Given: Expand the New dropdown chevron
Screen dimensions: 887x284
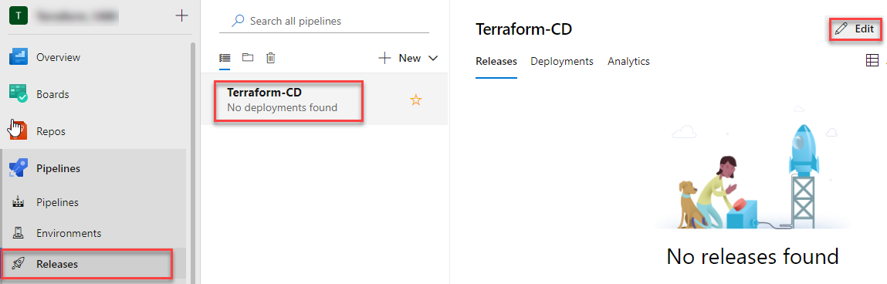Looking at the screenshot, I should [433, 59].
